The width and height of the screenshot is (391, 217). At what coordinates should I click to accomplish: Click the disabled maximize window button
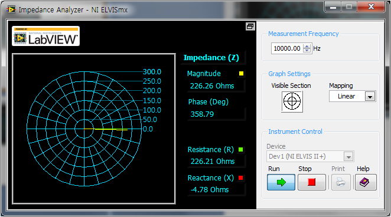pos(349,7)
